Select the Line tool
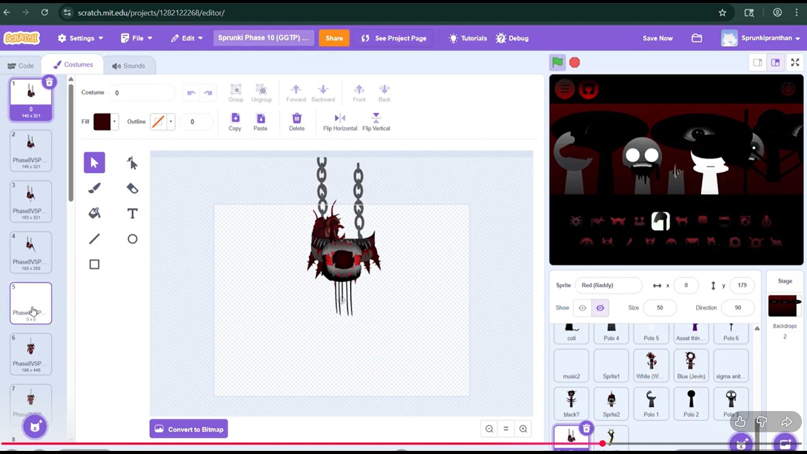The height and width of the screenshot is (454, 807). coord(95,239)
